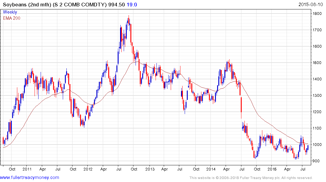Screen dimensions: 326x182
Task: Click the September 2012 peak candle near 1790
Action: coord(129,20)
